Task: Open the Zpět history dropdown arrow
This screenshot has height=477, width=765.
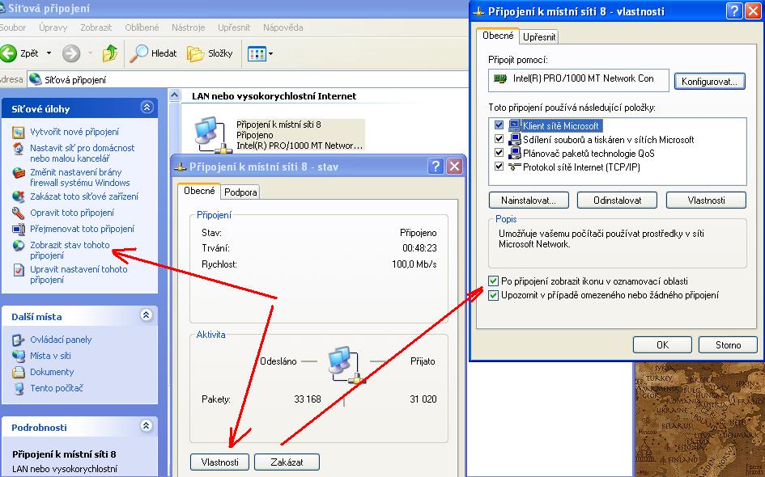Action: click(x=49, y=53)
